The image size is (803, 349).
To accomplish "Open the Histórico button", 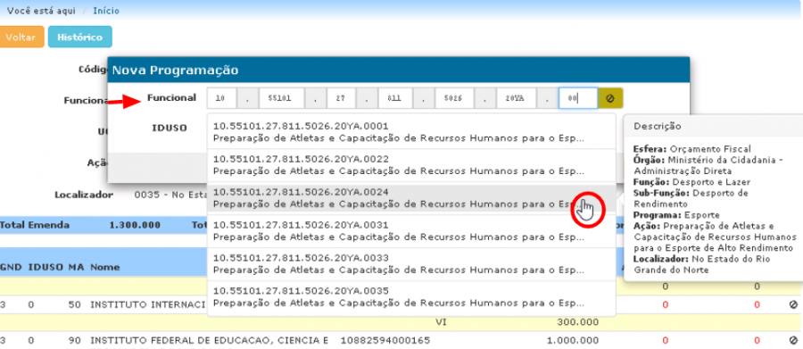I will coord(80,37).
